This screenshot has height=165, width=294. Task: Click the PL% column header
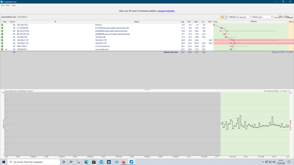[x=210, y=22]
